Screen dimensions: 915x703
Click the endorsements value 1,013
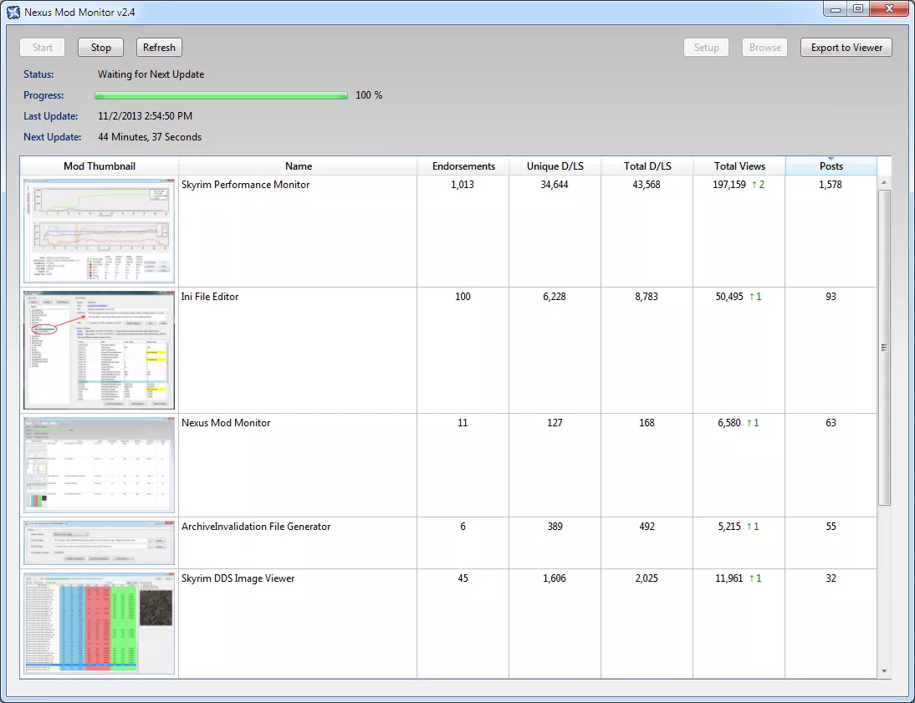(x=463, y=185)
